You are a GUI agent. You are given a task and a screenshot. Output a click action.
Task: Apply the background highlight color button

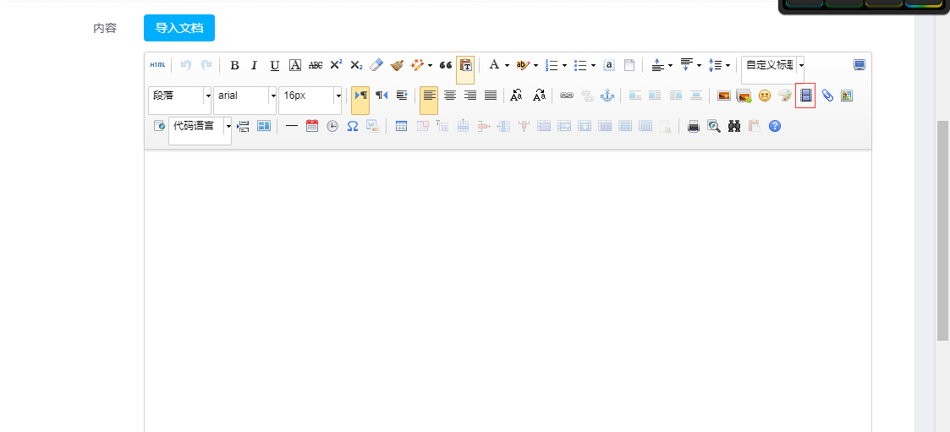pos(523,65)
